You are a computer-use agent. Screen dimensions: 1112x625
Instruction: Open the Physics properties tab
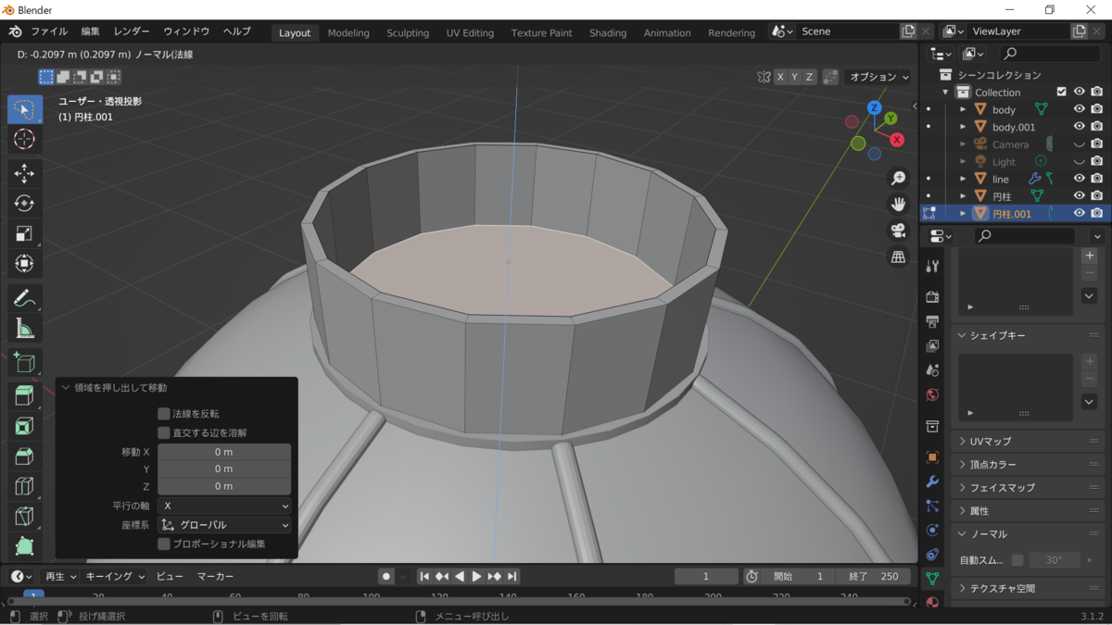[x=932, y=531]
